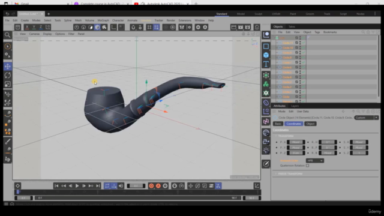Open the MoGraph menu
Screen dimensions: 384x216
click(x=103, y=20)
